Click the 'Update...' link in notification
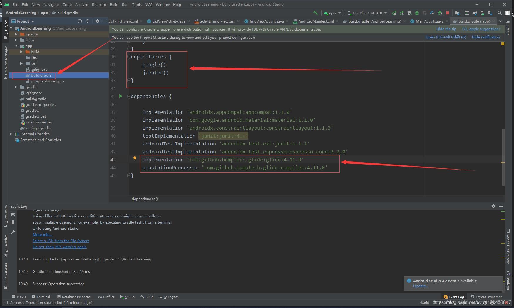Screen dimensions: 514x308 pos(421,286)
